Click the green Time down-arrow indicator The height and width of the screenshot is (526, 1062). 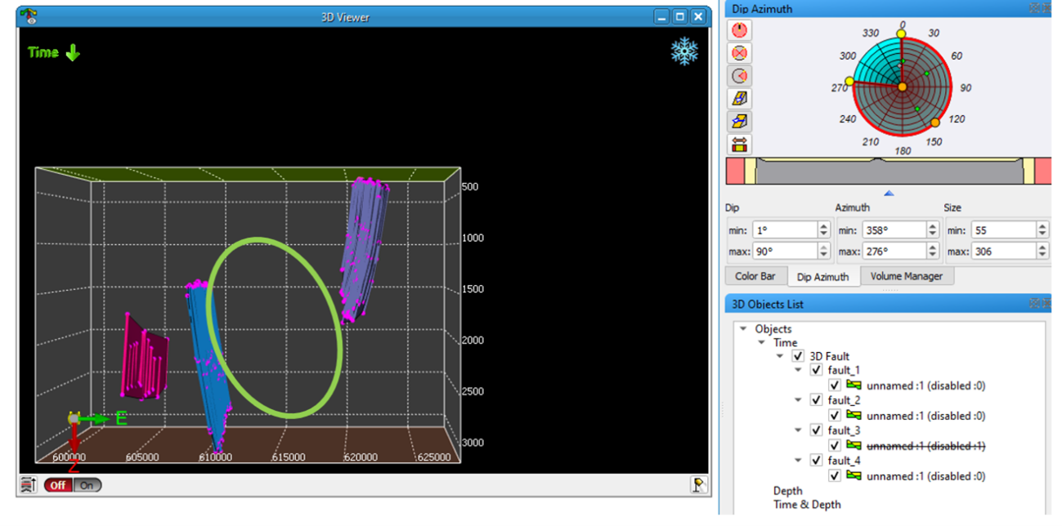(54, 53)
